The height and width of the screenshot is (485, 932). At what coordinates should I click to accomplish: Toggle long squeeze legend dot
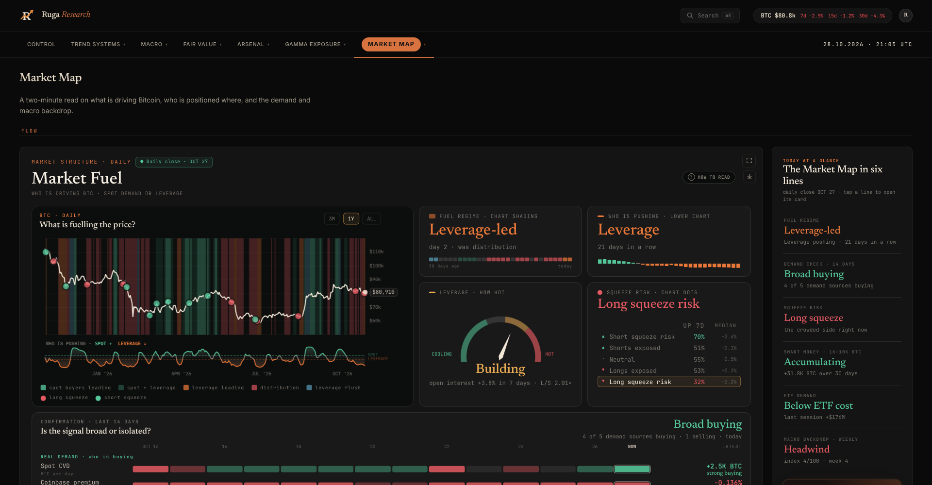[65, 398]
